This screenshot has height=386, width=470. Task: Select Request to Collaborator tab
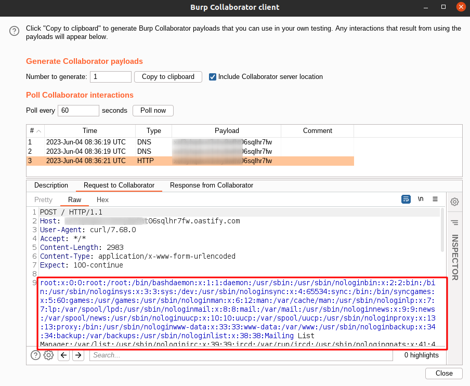(x=119, y=185)
